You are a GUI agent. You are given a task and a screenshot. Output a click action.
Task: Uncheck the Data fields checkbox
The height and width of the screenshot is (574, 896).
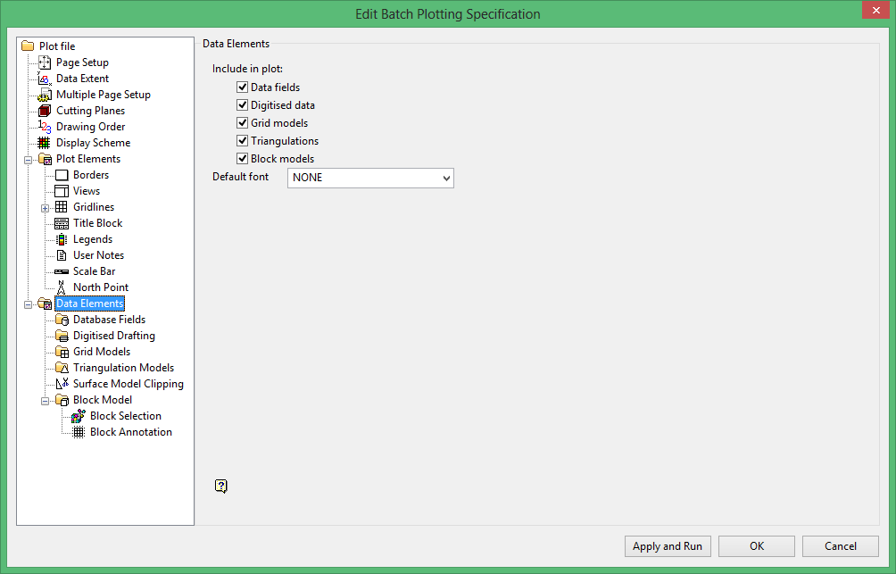pyautogui.click(x=242, y=87)
